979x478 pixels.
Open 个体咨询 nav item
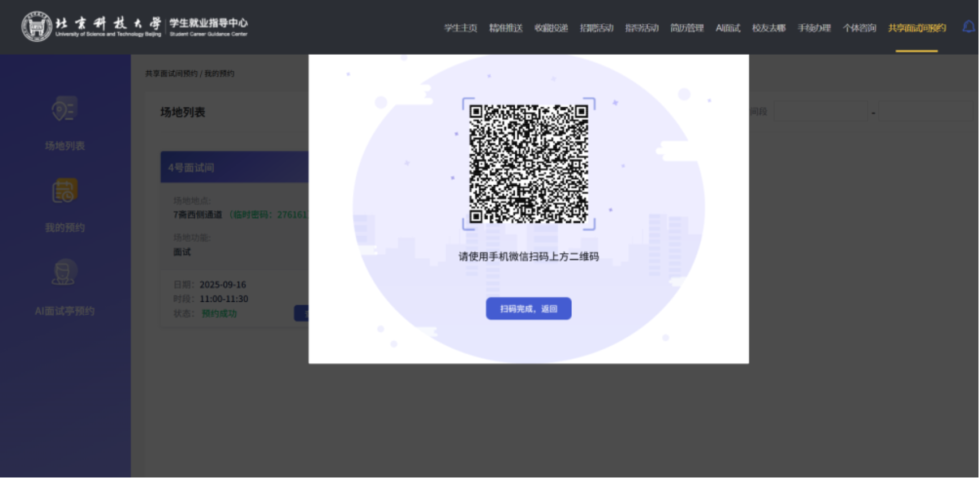coord(859,28)
